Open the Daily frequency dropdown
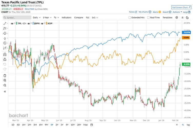 pyautogui.click(x=36, y=17)
